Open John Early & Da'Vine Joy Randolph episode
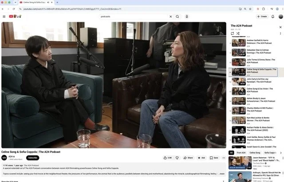 [x=254, y=81]
